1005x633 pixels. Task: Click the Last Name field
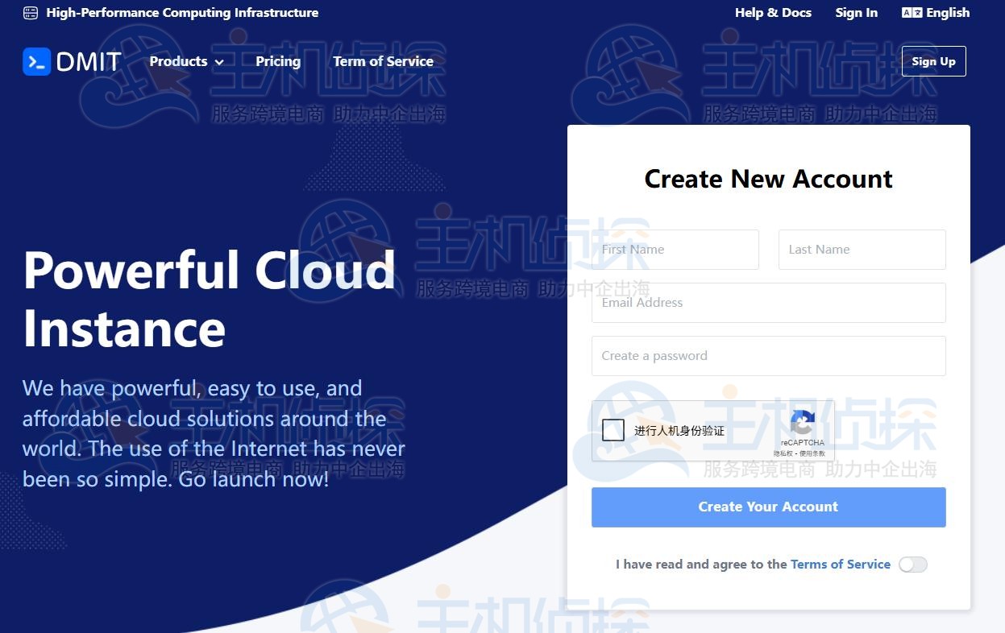coord(862,250)
